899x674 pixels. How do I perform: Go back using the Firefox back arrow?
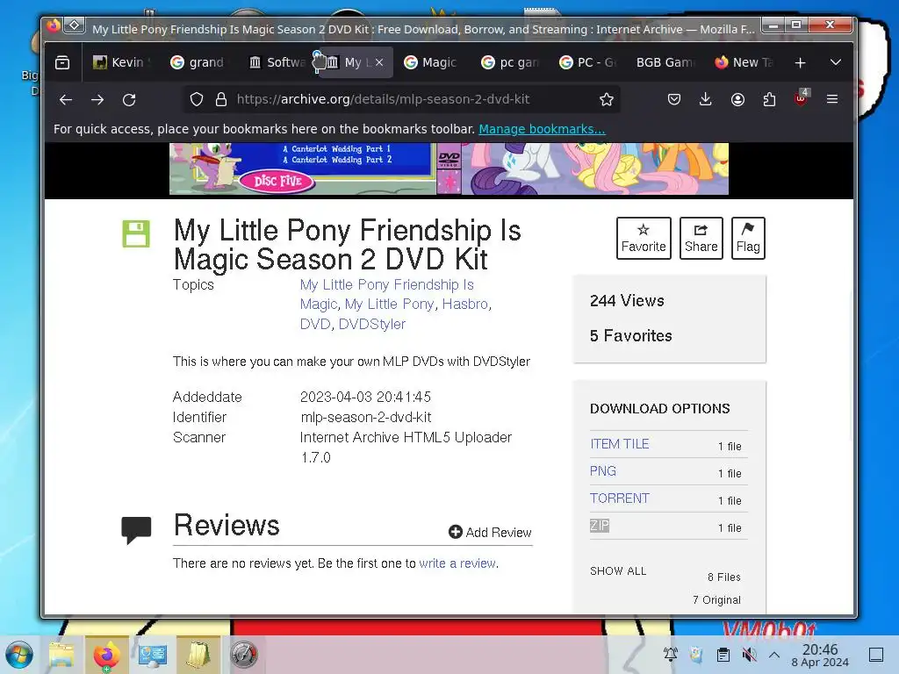tap(66, 100)
